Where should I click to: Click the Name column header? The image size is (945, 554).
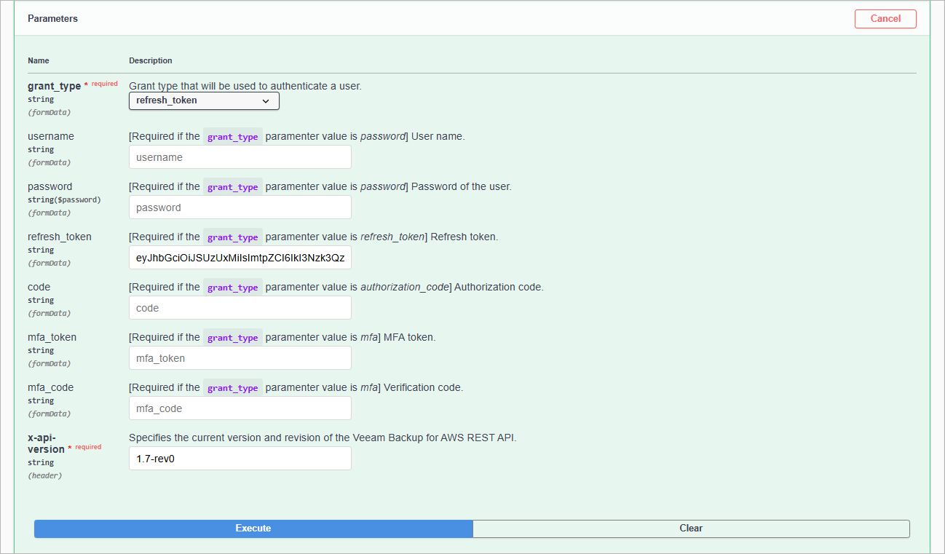click(39, 60)
